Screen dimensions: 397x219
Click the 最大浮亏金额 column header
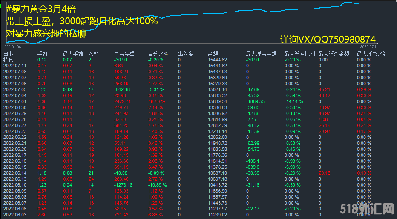(x=261, y=54)
